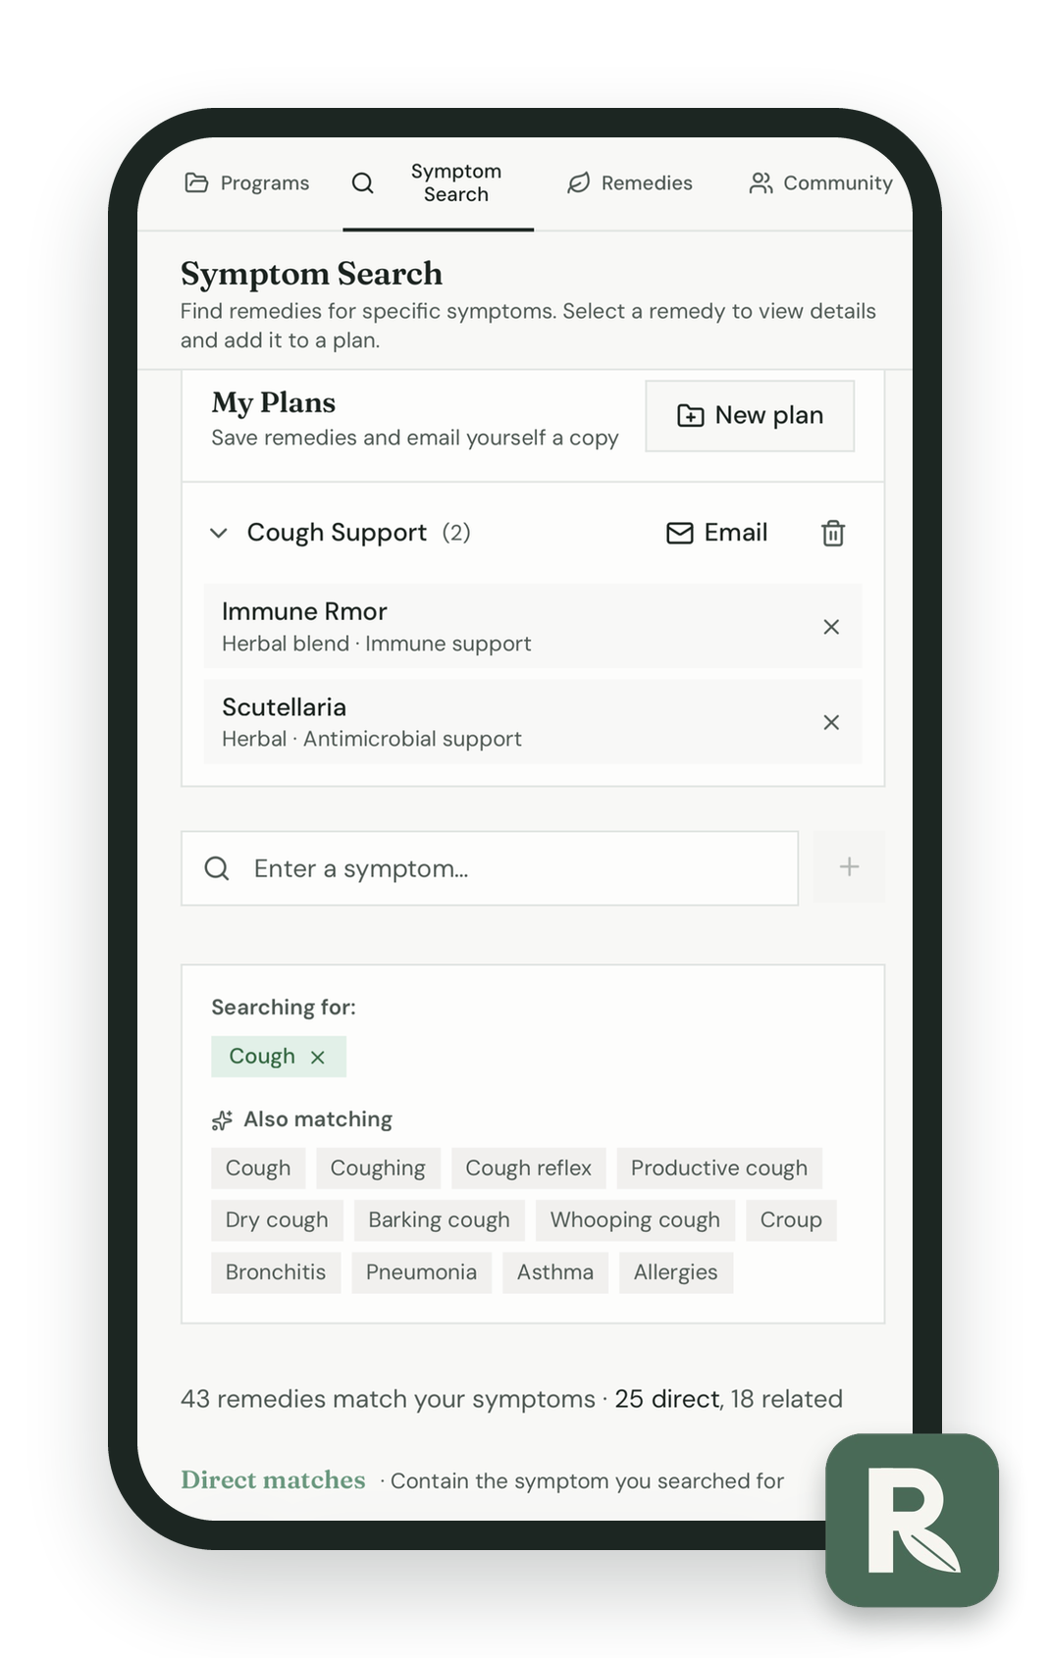Image resolution: width=1050 pixels, height=1658 pixels.
Task: Open the Immune Rmor remedy row
Action: 533,627
